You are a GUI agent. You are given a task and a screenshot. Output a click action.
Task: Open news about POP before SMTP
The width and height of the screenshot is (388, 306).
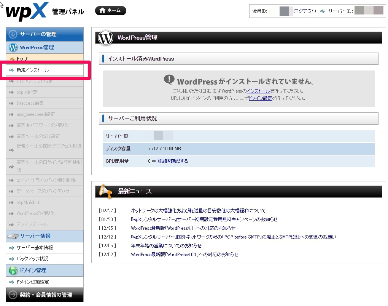(x=234, y=237)
